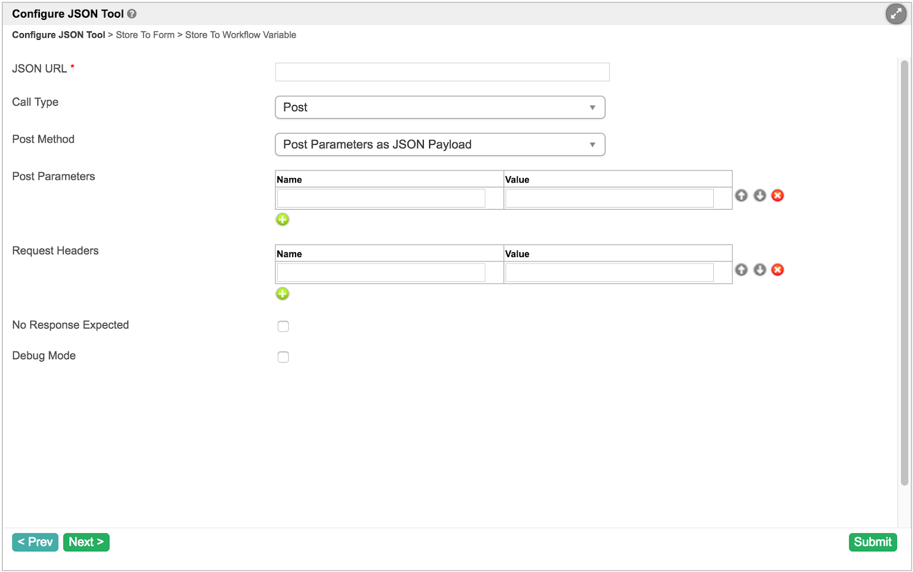913x572 pixels.
Task: Delete the Request Headers row
Action: [x=777, y=270]
